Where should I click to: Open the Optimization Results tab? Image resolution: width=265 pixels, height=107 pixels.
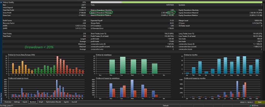[x=53, y=102]
